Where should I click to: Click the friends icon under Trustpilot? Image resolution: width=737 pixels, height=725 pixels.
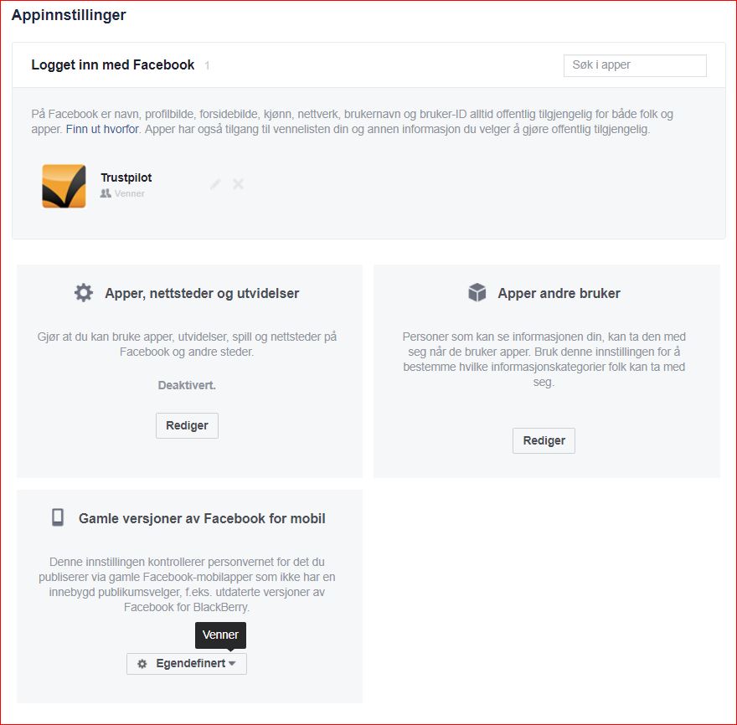point(106,193)
